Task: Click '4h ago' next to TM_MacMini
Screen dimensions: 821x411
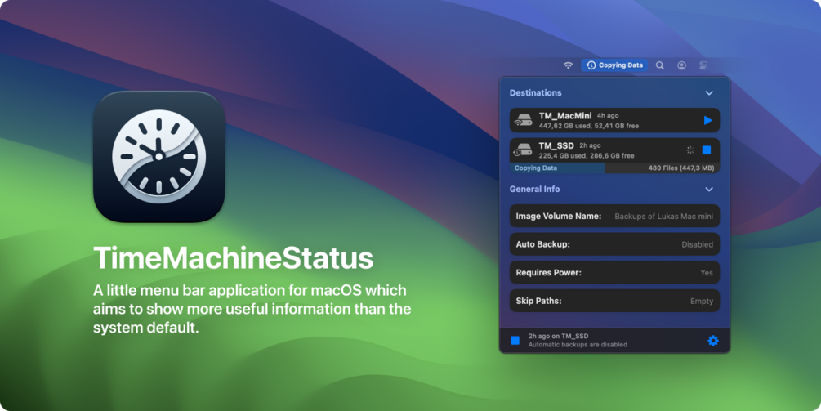Action: click(608, 116)
